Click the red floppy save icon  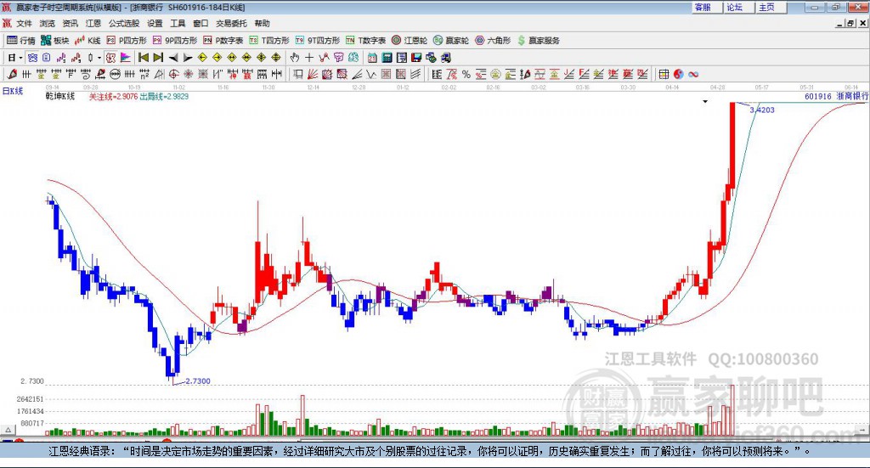point(416,58)
